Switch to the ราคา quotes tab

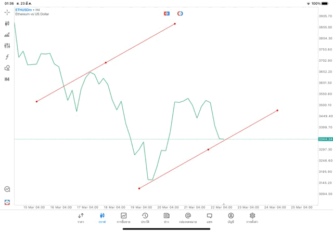coord(81,218)
